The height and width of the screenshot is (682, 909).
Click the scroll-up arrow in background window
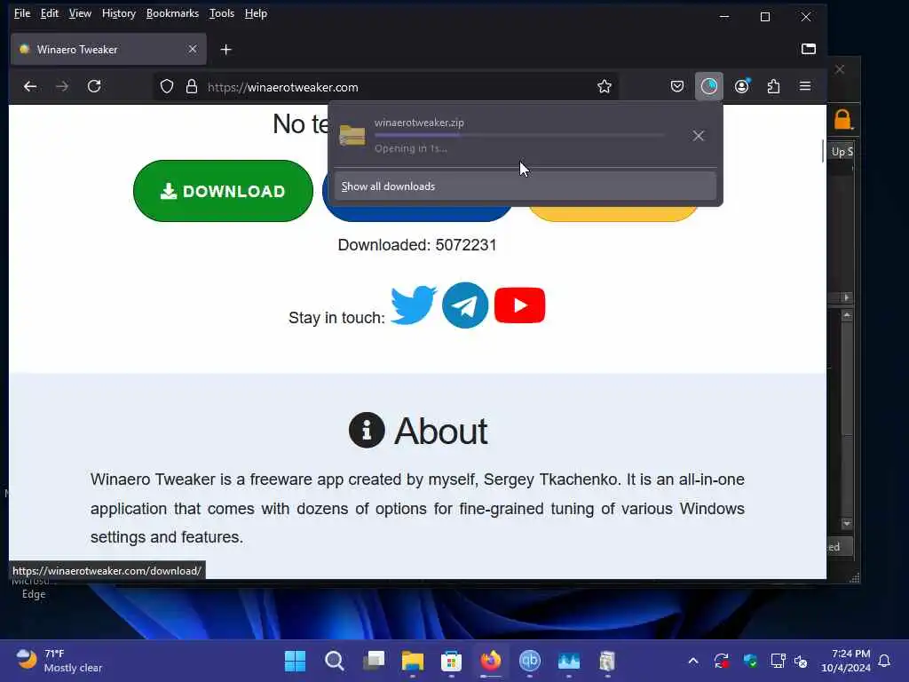pyautogui.click(x=847, y=315)
